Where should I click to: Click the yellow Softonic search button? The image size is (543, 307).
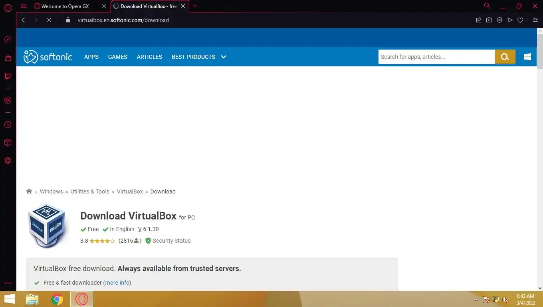coord(505,57)
